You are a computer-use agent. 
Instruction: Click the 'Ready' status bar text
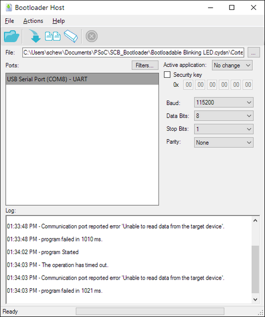click(x=10, y=311)
